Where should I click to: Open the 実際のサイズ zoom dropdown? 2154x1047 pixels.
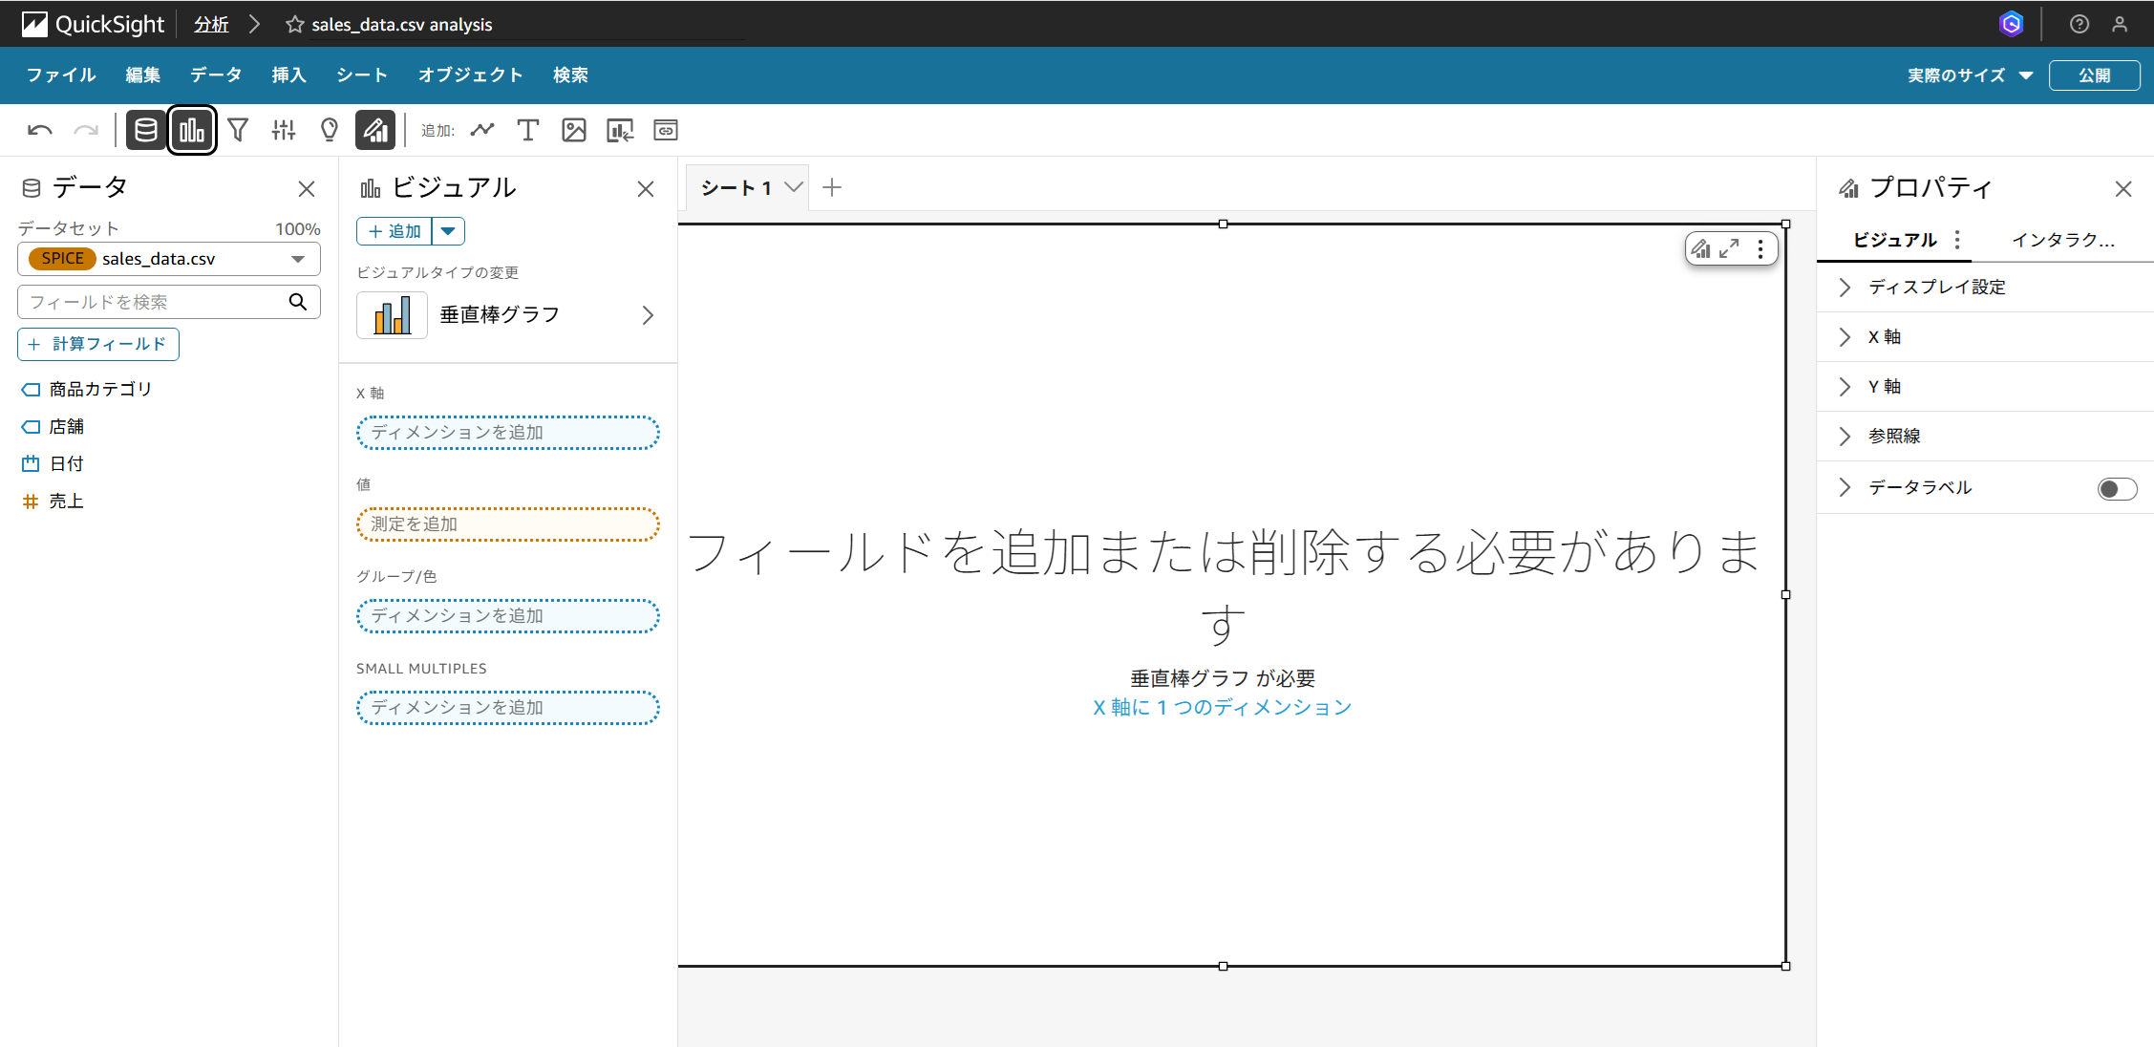1970,75
